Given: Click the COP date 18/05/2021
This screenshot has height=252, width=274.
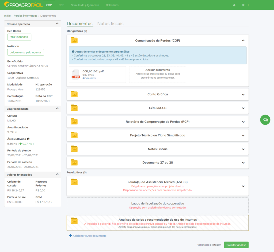Looking at the screenshot, I should tap(43, 101).
